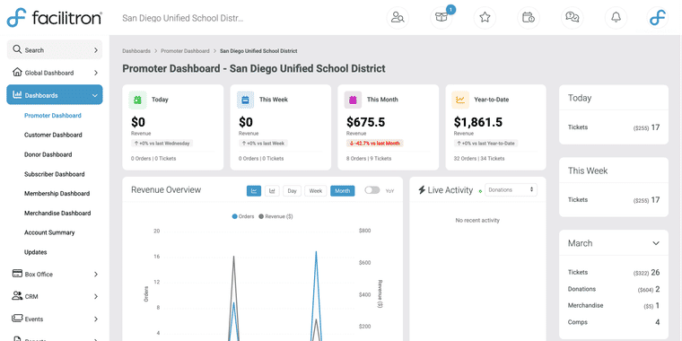The width and height of the screenshot is (682, 341).
Task: Open the user search icon in header
Action: pos(398,18)
